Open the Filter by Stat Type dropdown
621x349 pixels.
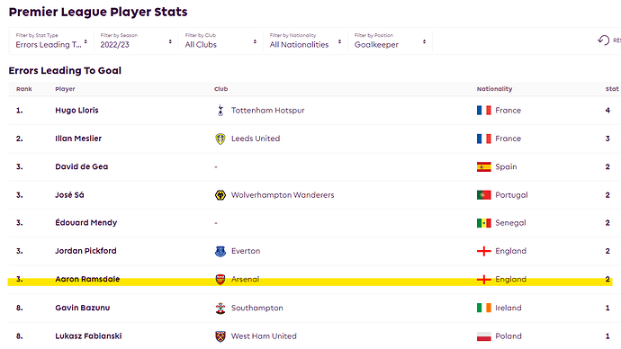click(x=51, y=40)
